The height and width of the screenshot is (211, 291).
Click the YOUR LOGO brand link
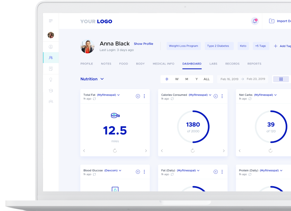click(x=96, y=22)
